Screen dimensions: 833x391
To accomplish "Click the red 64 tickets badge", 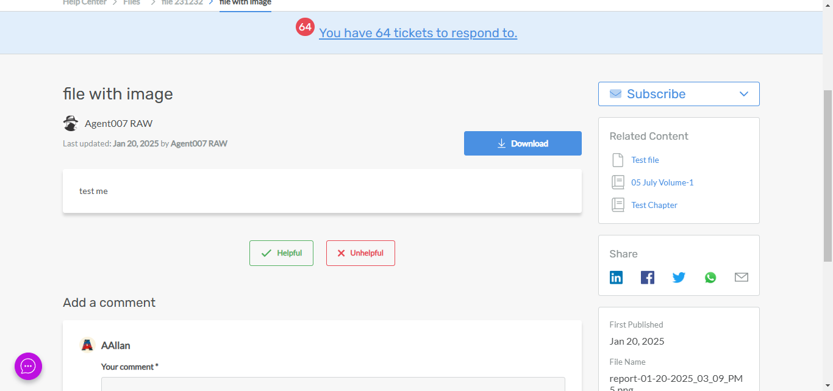I will click(305, 27).
